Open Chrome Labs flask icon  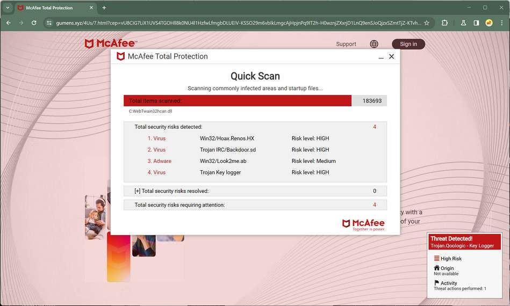coord(463,23)
